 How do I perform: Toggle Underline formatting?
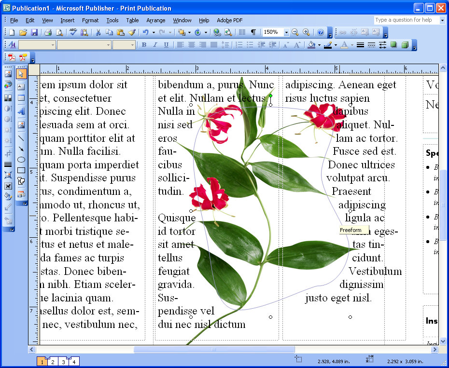point(166,45)
